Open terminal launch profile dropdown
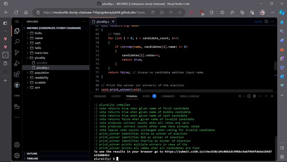 (244, 96)
